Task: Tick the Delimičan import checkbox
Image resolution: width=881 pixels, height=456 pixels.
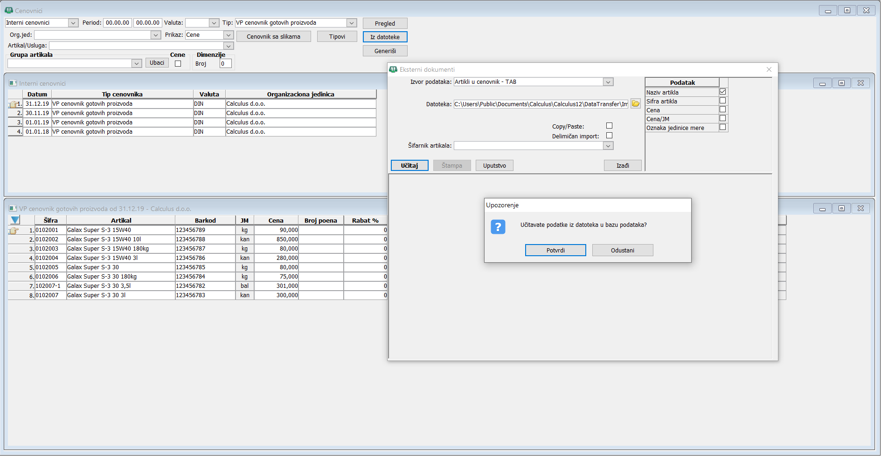Action: [x=609, y=136]
